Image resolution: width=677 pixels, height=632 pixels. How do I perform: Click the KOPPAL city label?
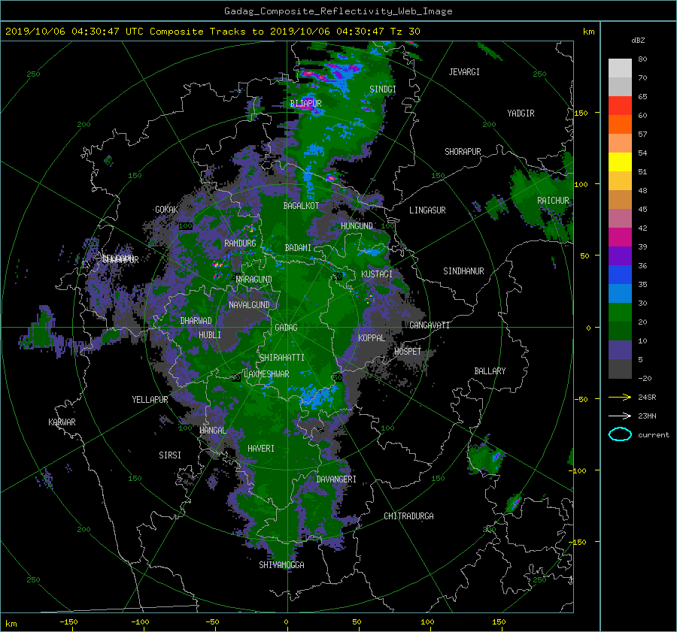(372, 338)
